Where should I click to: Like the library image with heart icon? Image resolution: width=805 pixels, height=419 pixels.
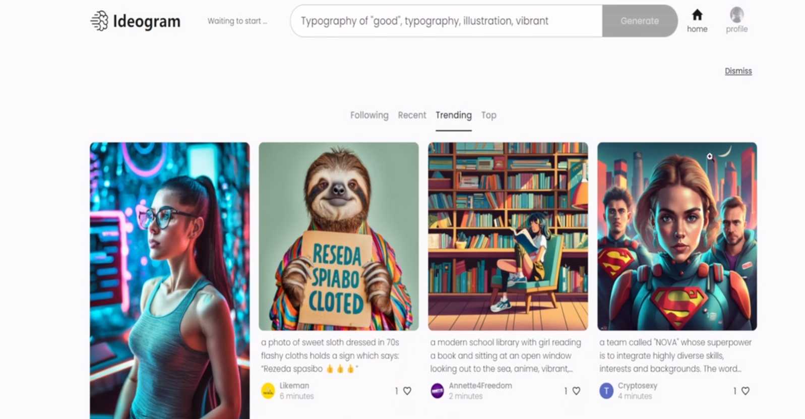[576, 391]
